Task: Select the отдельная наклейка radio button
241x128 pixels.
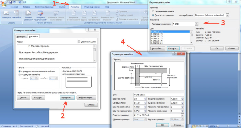Action: (x=20, y=75)
